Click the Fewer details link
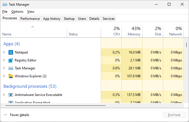Image resolution: width=189 pixels, height=122 pixels. click(20, 115)
